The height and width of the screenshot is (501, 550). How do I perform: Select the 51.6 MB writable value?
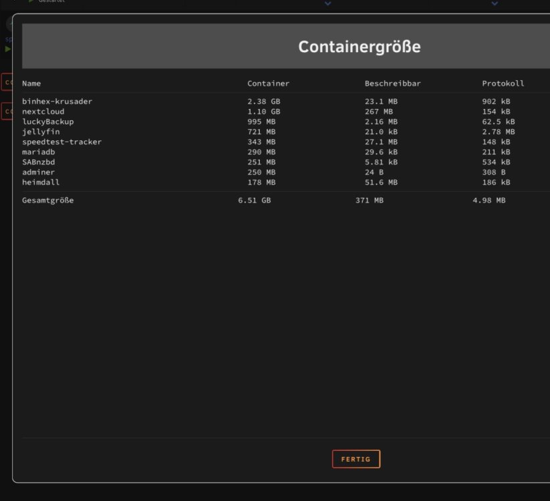[x=382, y=182]
